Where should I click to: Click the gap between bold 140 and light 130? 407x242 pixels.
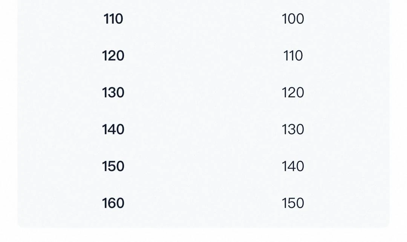point(203,130)
